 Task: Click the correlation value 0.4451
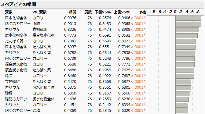tap(70, 105)
